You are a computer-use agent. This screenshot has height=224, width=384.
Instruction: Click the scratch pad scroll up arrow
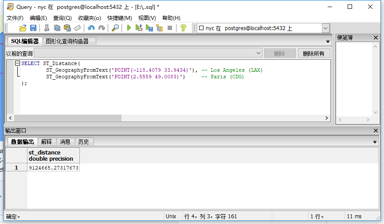tap(375, 46)
